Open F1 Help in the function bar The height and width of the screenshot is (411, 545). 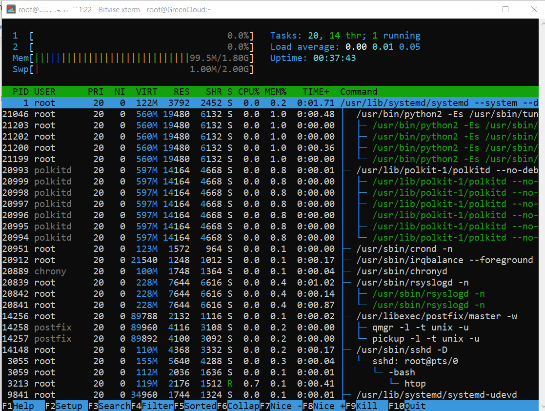(x=18, y=406)
